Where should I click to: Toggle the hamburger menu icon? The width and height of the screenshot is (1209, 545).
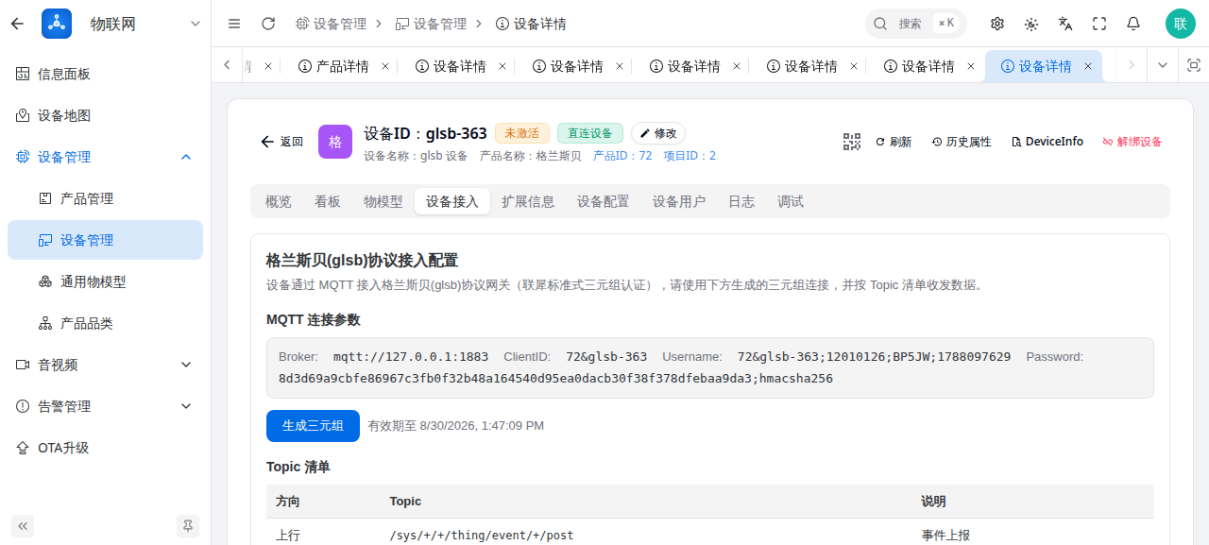[234, 24]
